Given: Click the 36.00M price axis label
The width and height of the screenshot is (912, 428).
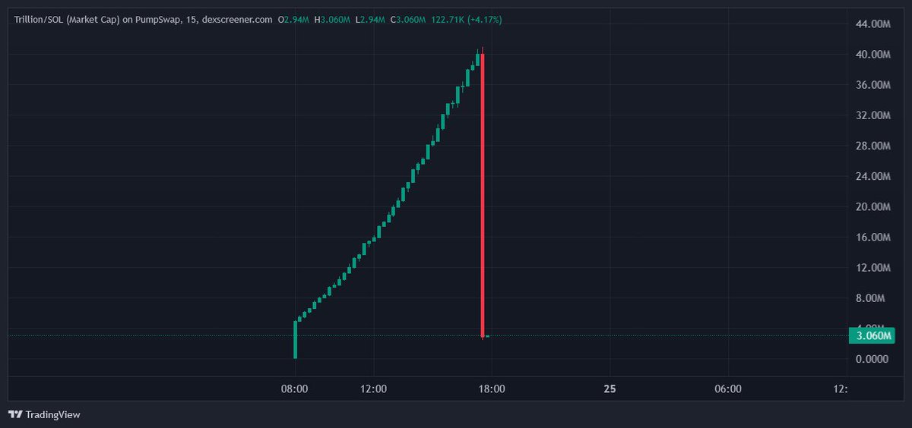Looking at the screenshot, I should (x=872, y=85).
